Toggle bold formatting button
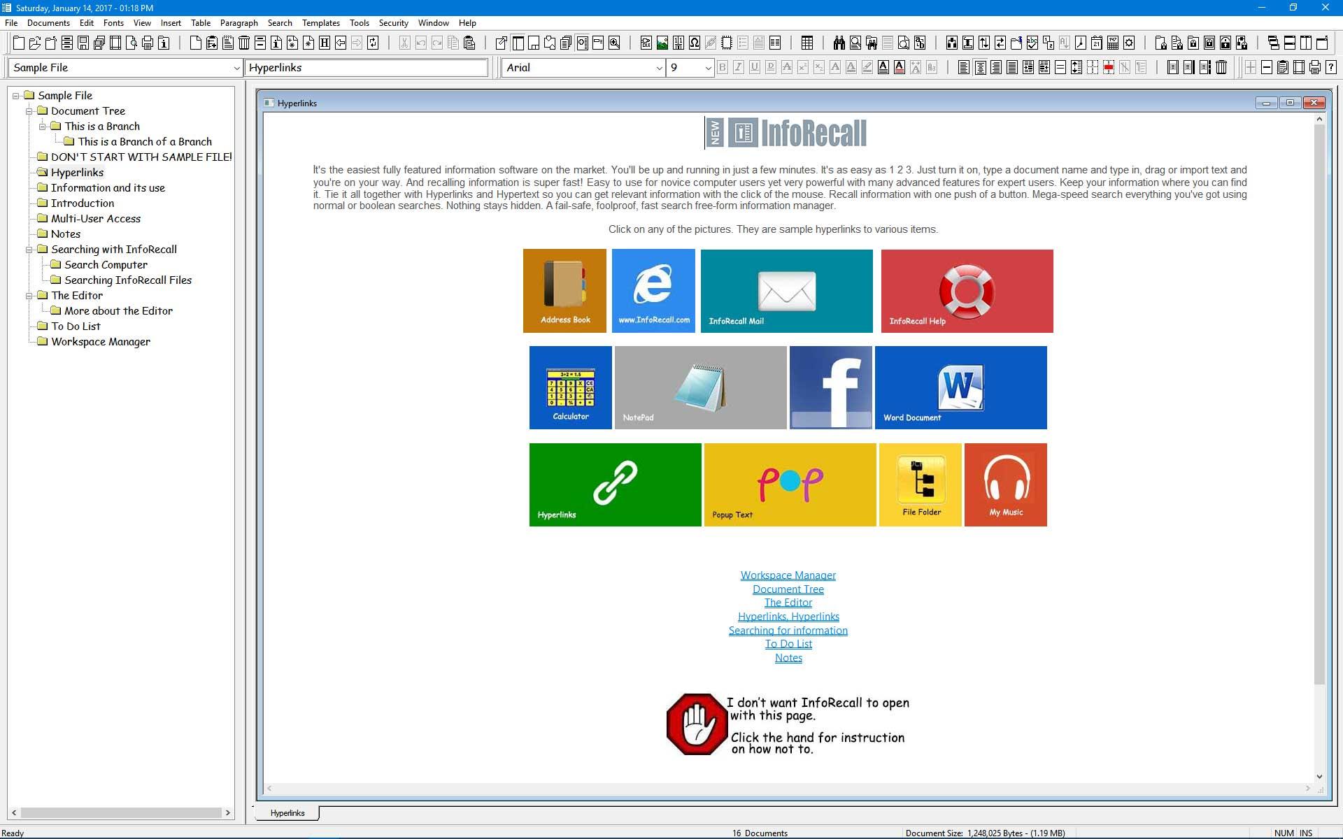The width and height of the screenshot is (1343, 839). [x=723, y=68]
